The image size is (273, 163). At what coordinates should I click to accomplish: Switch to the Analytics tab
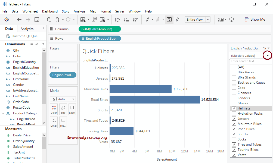tap(27, 29)
